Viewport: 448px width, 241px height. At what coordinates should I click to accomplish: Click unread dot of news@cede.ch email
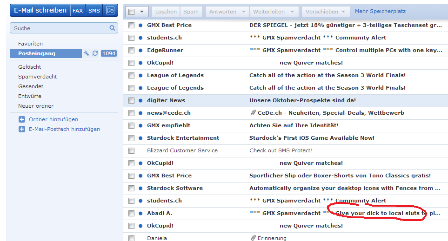(x=140, y=113)
